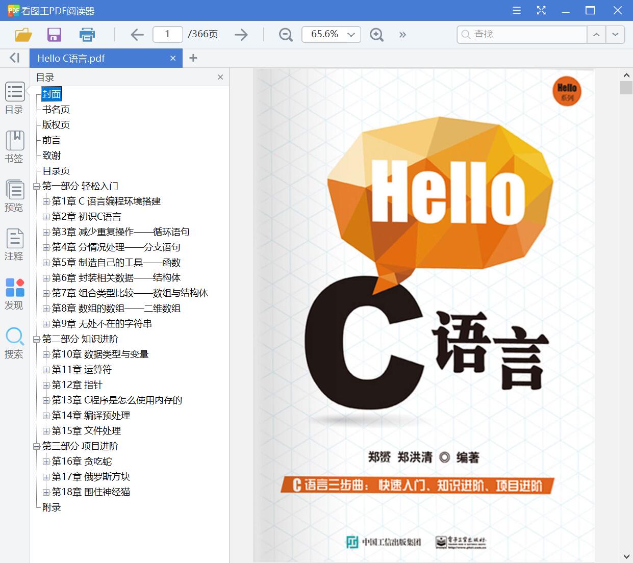Expand 第12章 指针 node
Viewport: 633px width, 563px height.
click(46, 385)
